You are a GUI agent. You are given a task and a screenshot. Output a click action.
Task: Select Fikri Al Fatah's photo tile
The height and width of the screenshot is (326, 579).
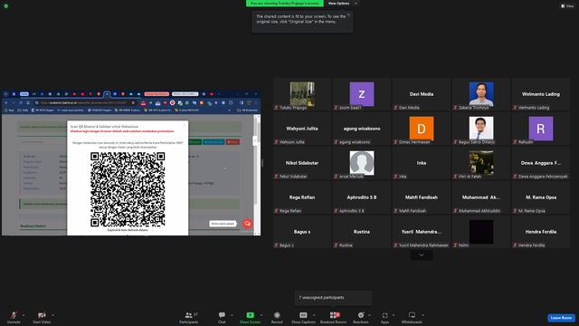pyautogui.click(x=481, y=163)
